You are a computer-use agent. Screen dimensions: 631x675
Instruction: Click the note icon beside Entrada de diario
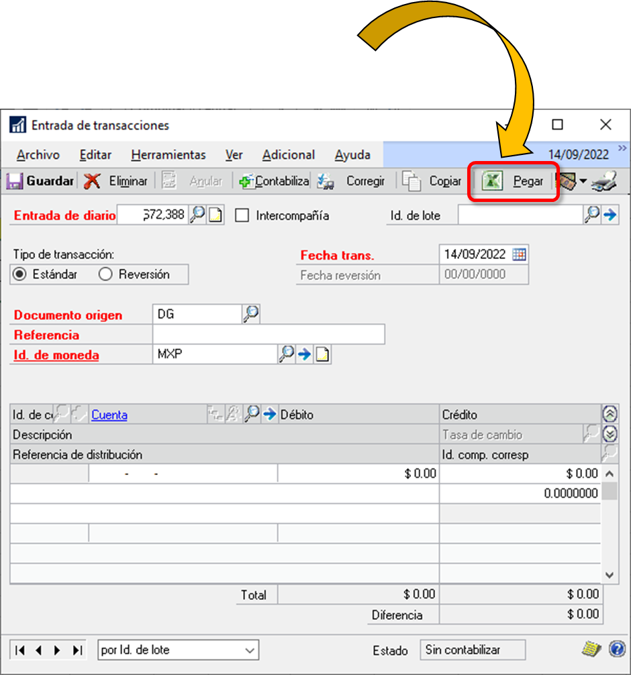[x=215, y=215]
